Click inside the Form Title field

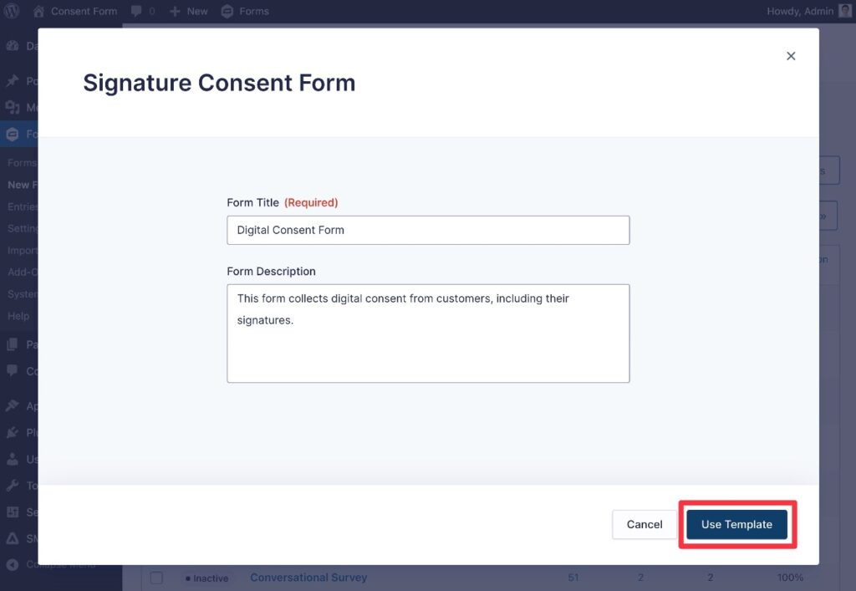pos(428,230)
